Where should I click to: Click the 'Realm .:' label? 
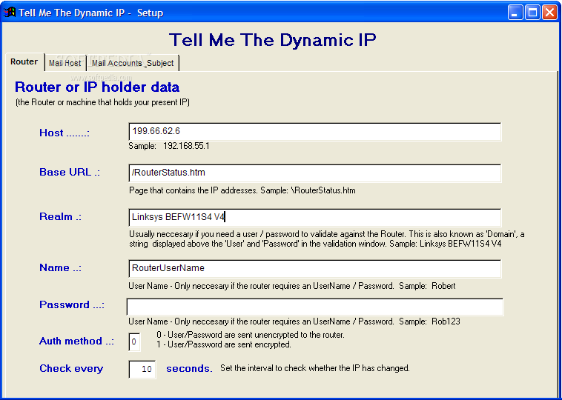coord(61,216)
